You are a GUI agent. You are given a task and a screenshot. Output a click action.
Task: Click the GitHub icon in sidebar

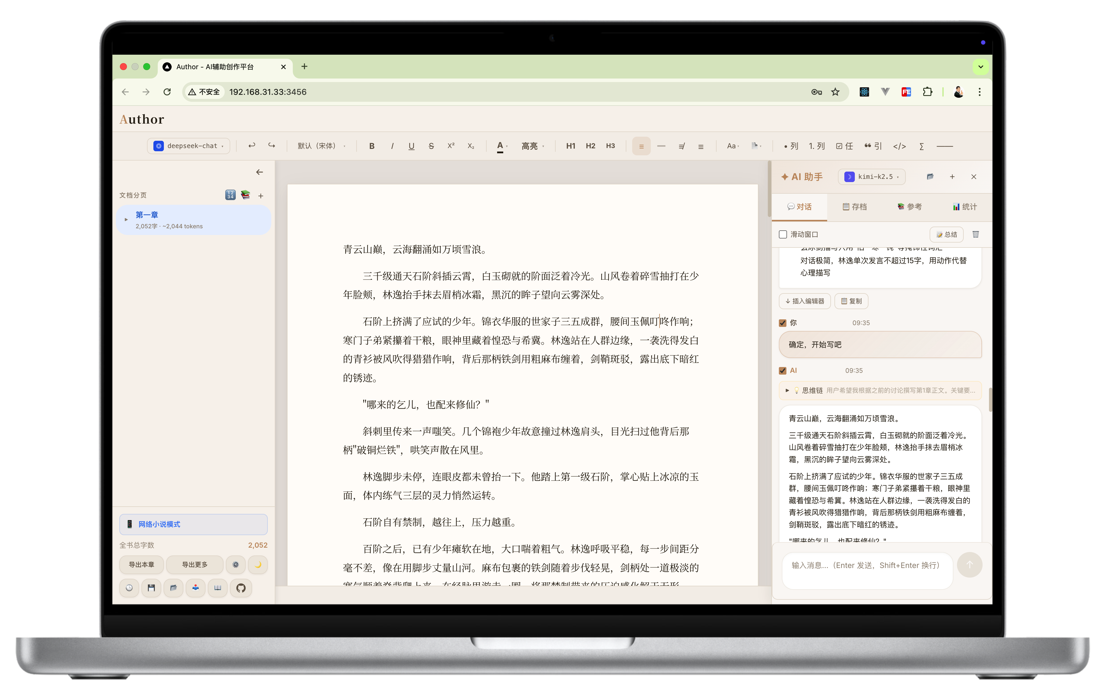point(241,588)
